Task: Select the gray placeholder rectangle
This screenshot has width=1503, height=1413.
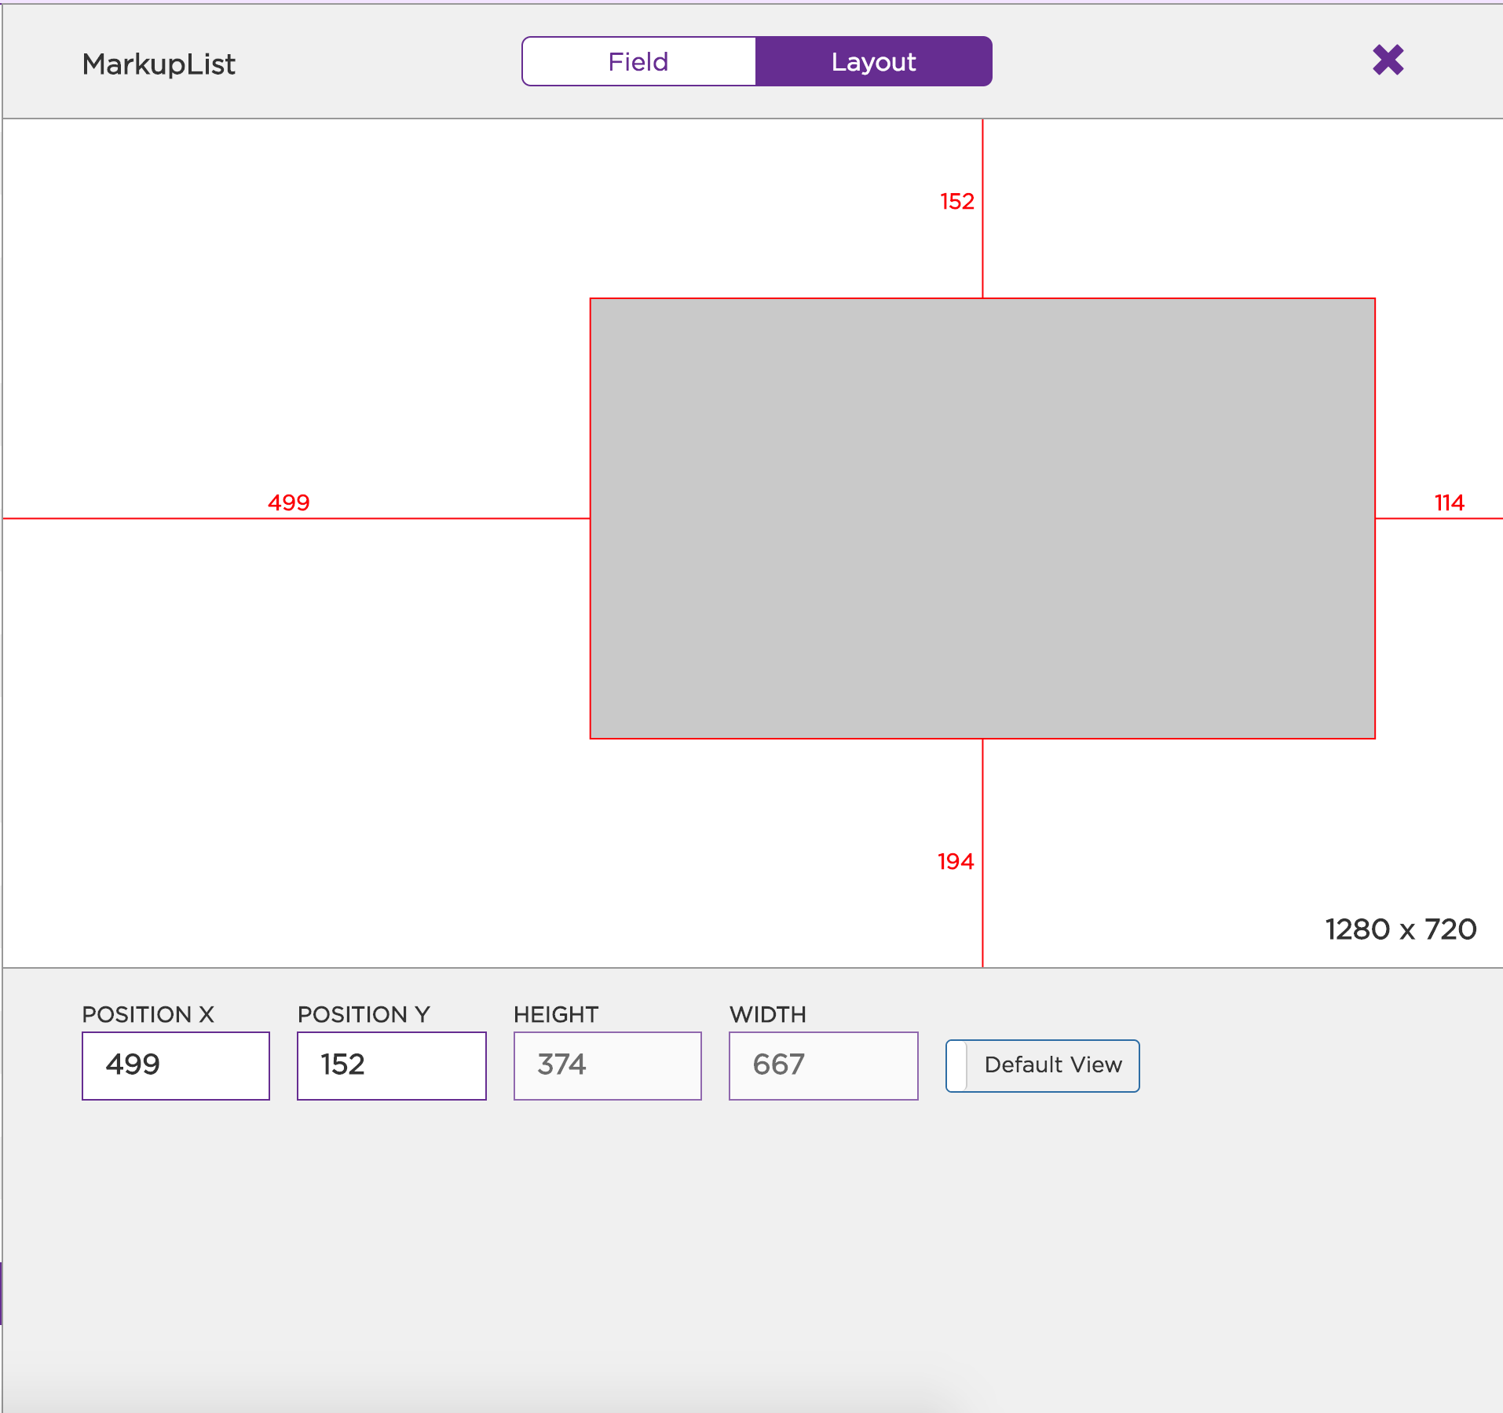Action: coord(982,518)
